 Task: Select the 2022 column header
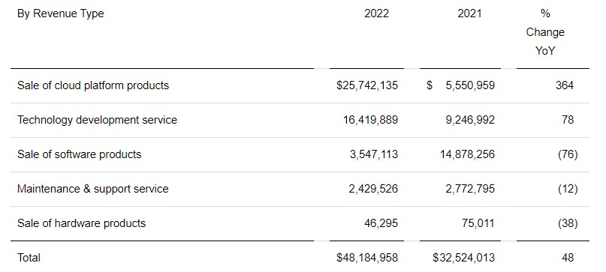[376, 13]
